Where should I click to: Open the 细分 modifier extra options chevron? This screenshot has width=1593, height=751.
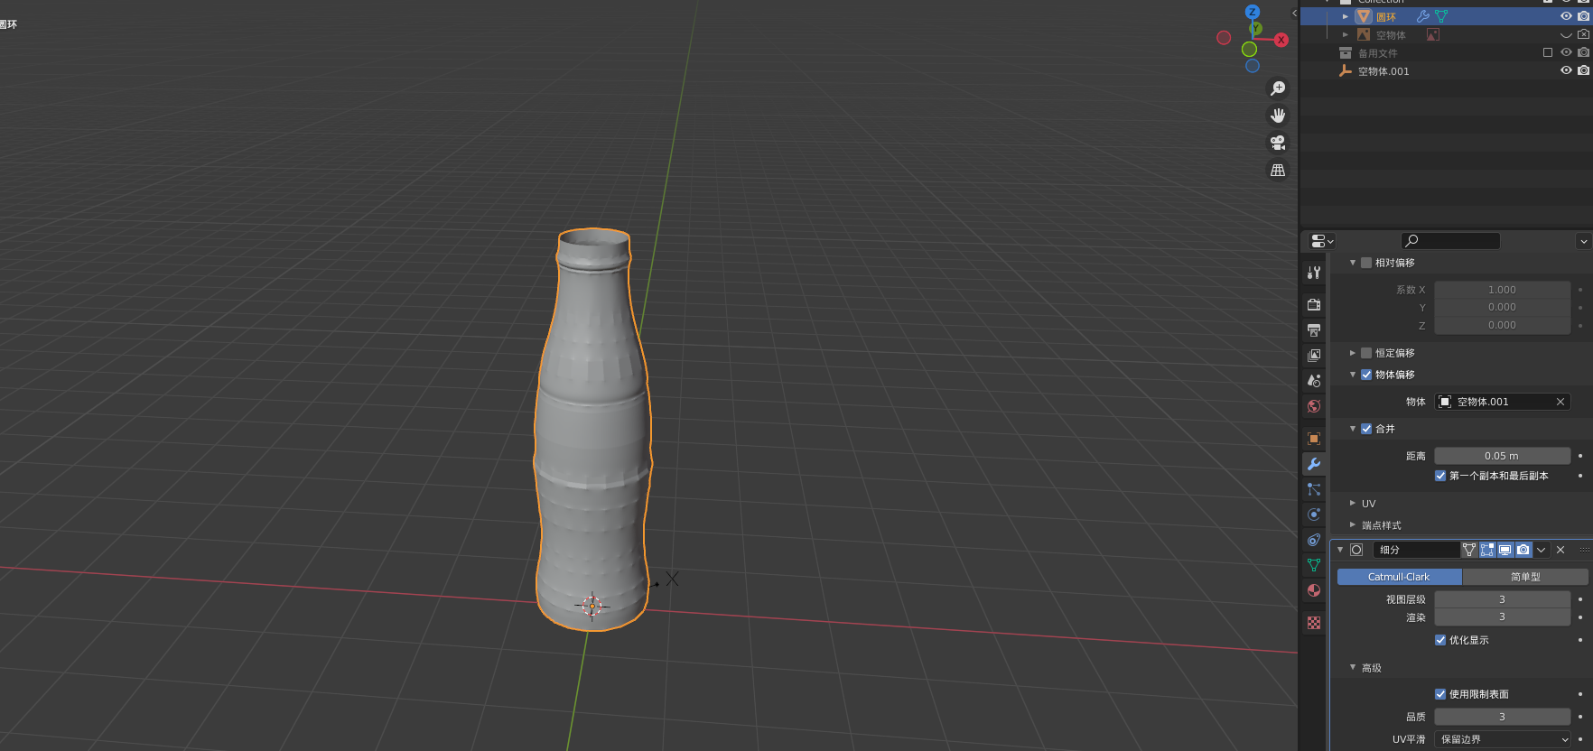tap(1542, 550)
